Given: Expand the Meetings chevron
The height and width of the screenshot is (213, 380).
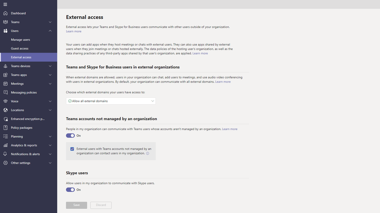Looking at the screenshot, I should pos(50,84).
